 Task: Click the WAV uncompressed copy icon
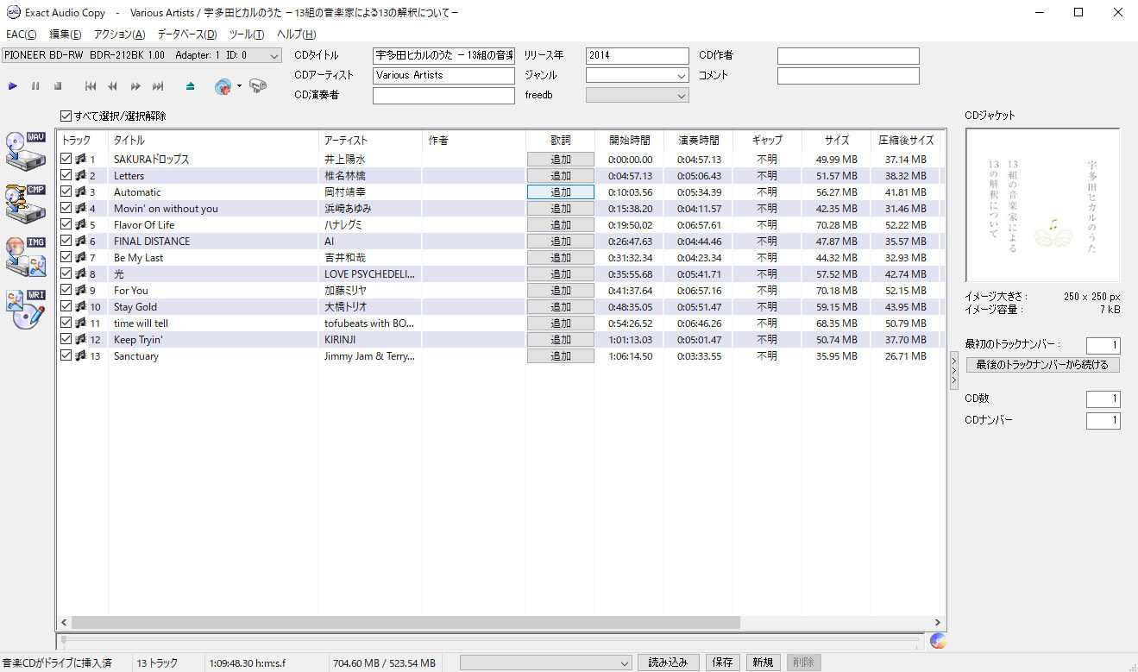26,151
